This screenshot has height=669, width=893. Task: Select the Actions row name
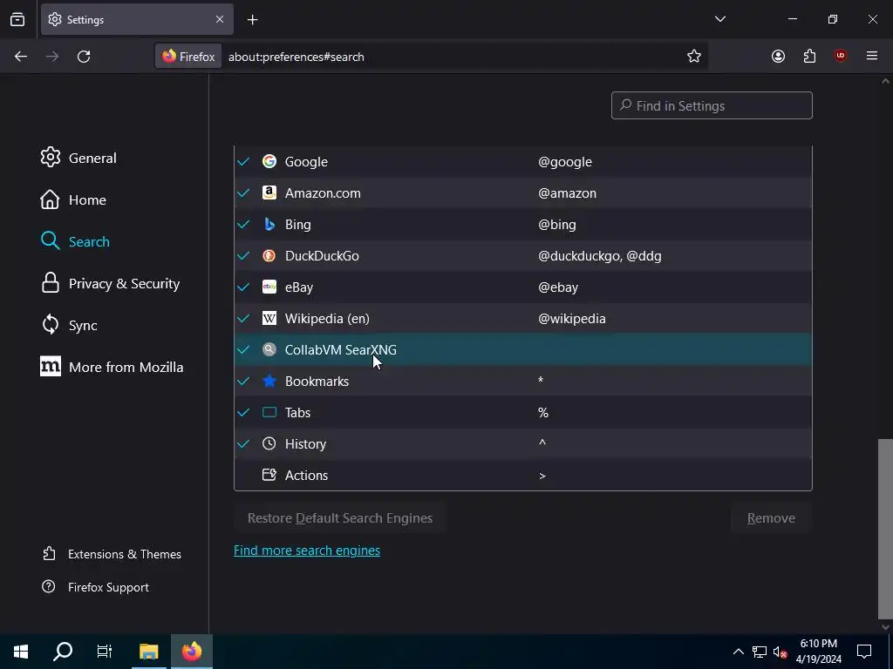[x=306, y=475]
